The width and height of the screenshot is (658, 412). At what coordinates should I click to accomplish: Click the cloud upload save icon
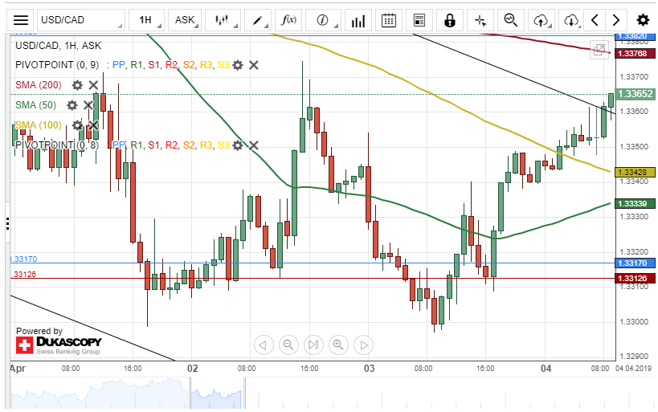coord(542,20)
